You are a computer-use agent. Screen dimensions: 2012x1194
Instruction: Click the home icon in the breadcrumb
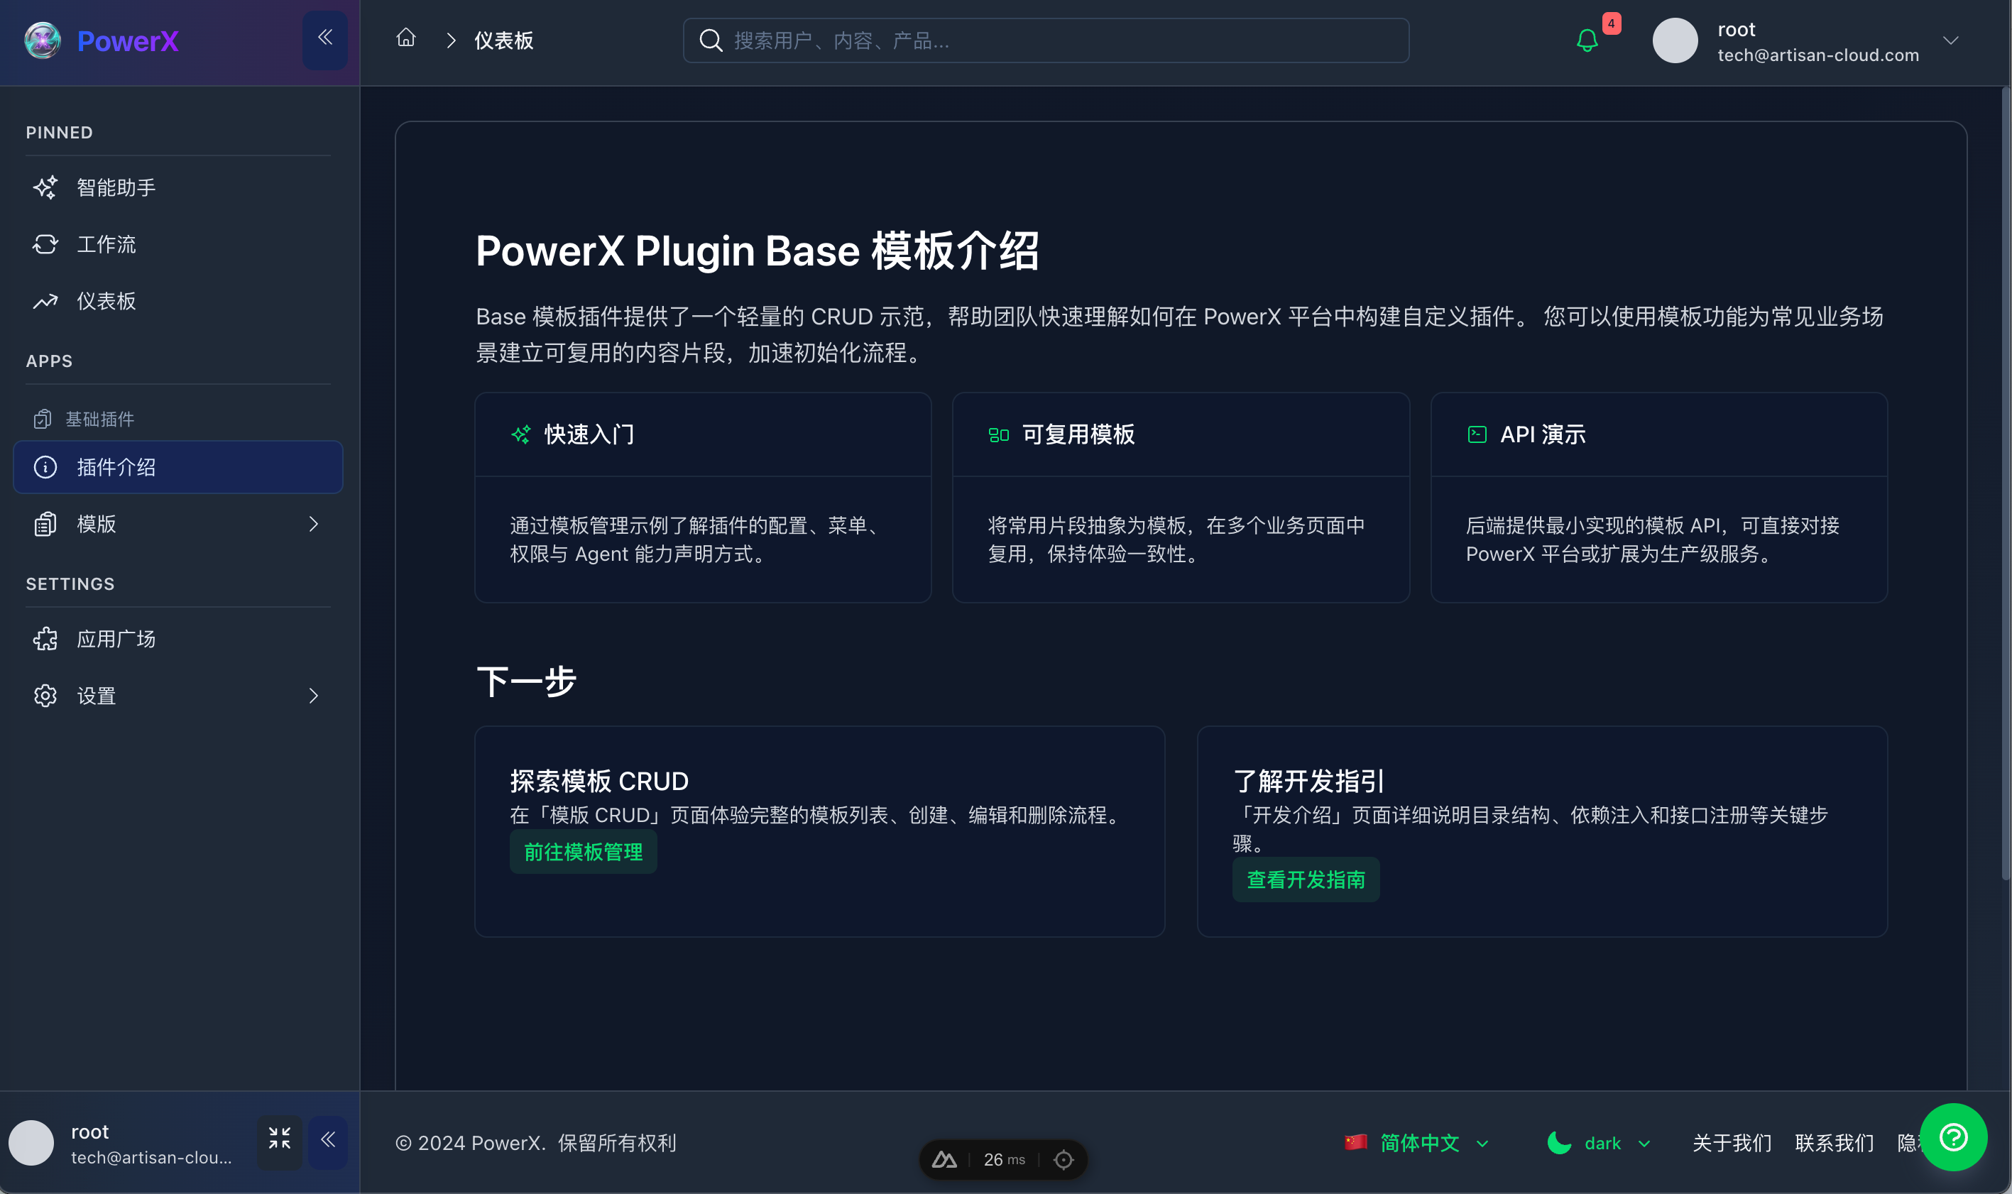coord(406,38)
